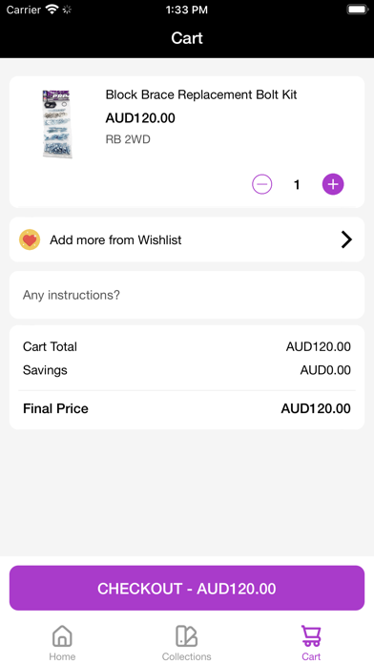
Task: Focus the Any instructions? field
Action: click(x=187, y=295)
